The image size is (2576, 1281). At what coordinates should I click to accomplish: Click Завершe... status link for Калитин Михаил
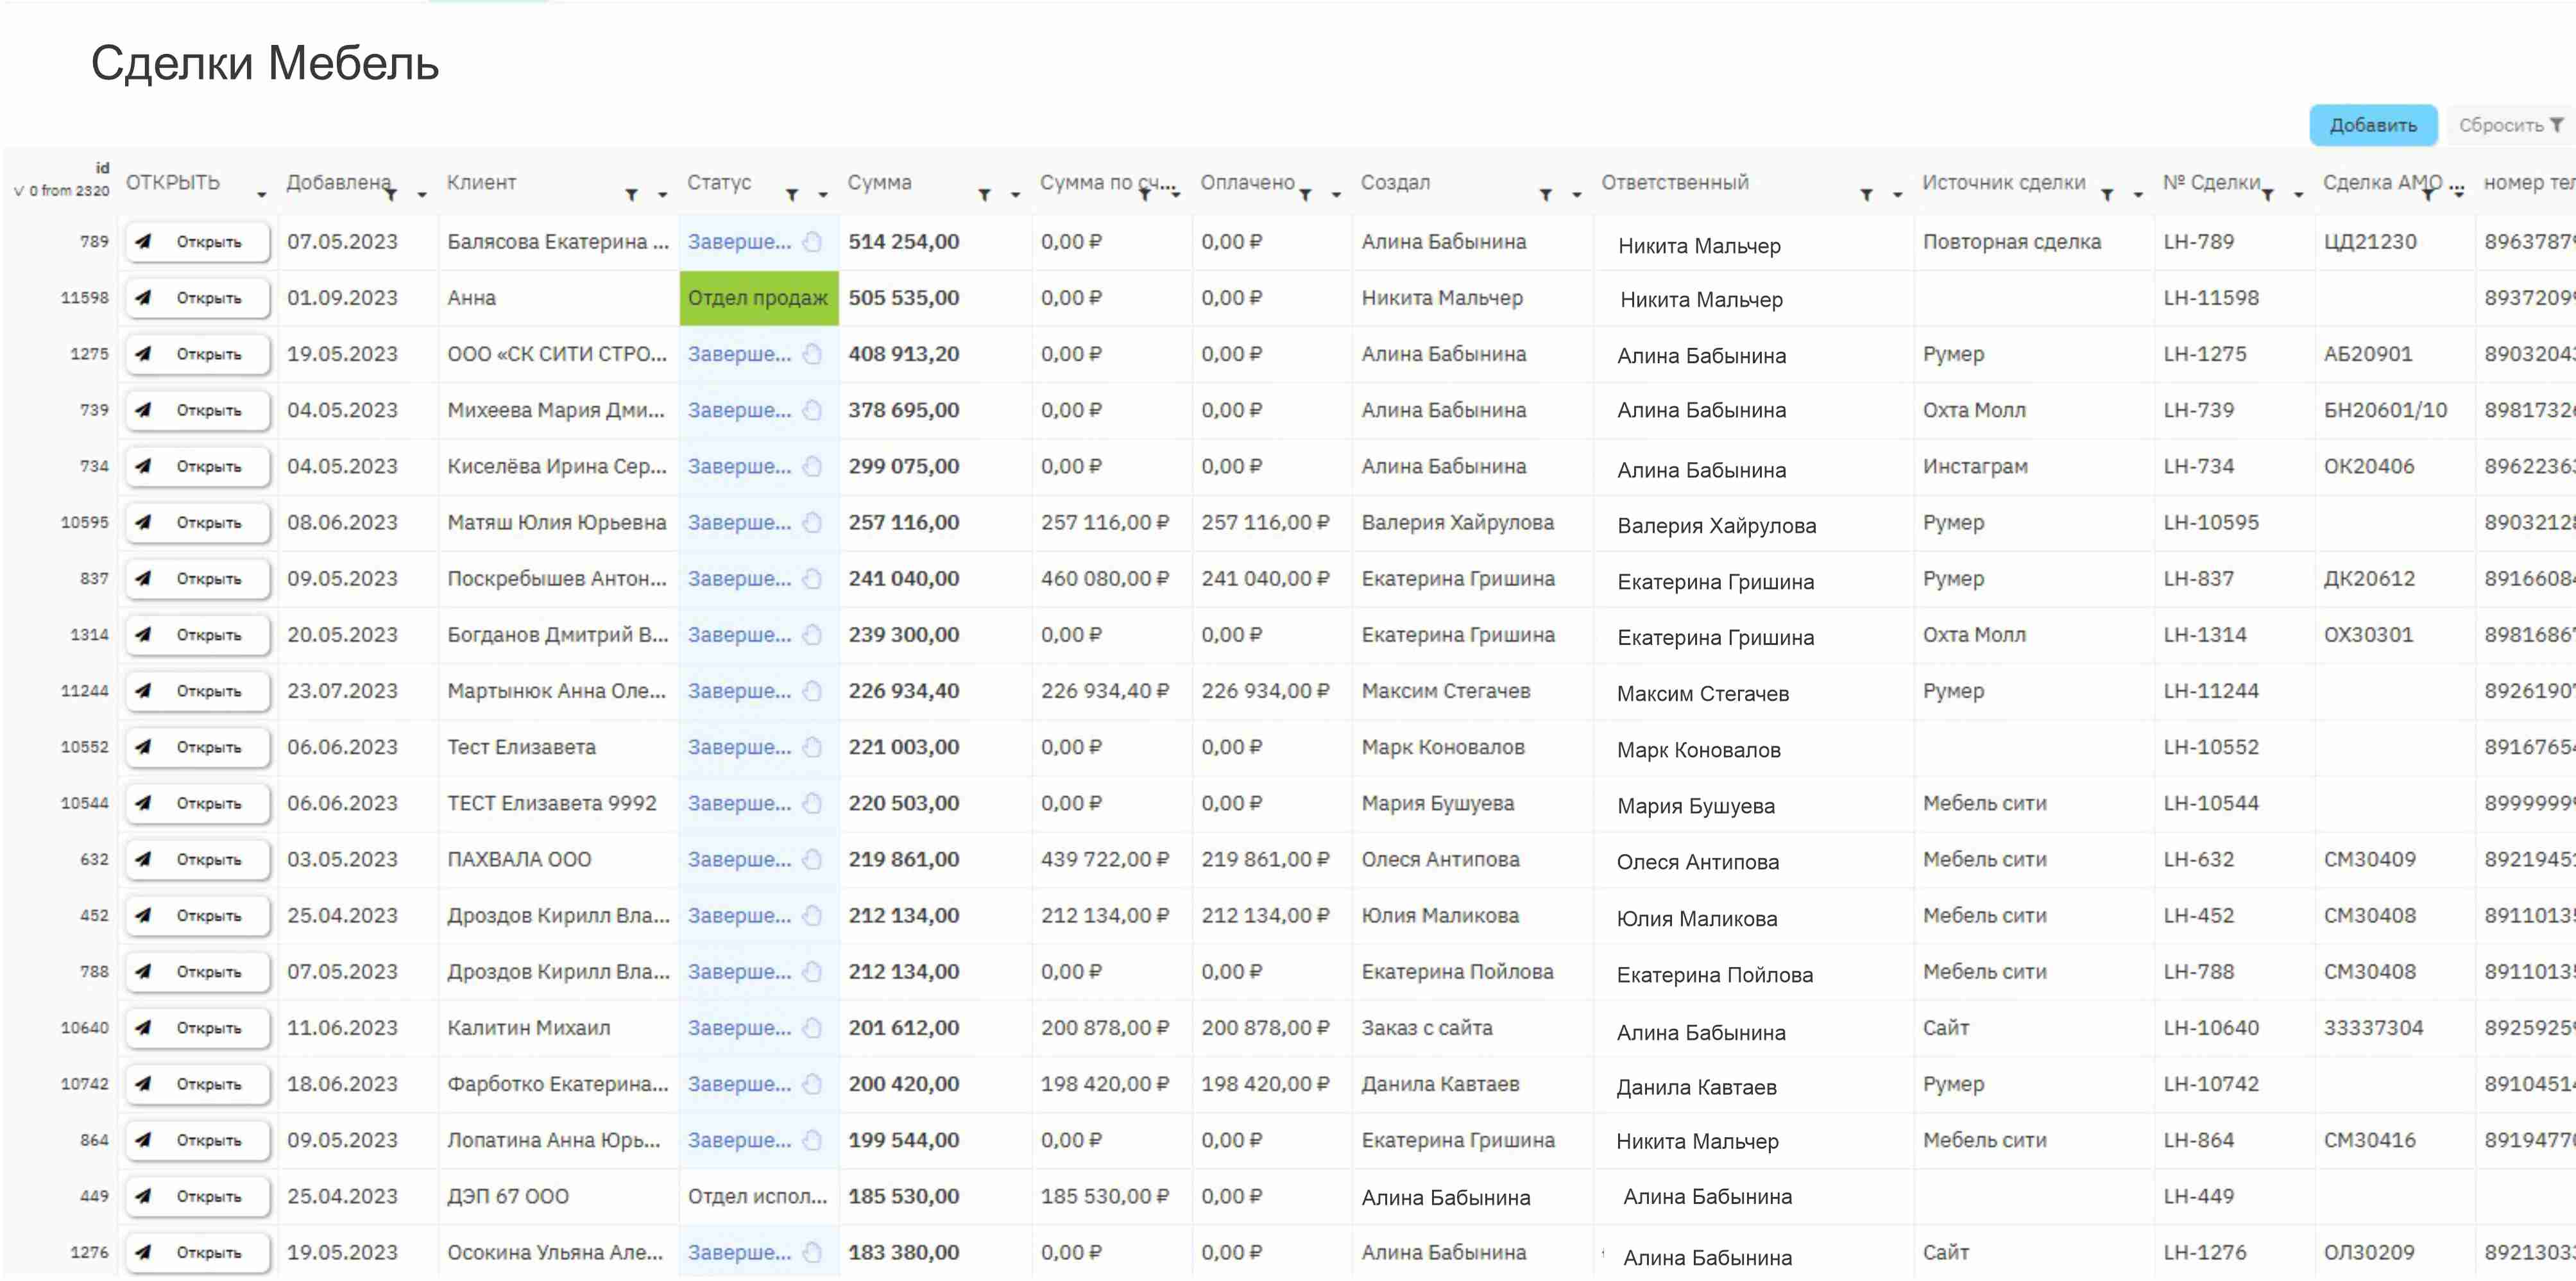point(739,1028)
